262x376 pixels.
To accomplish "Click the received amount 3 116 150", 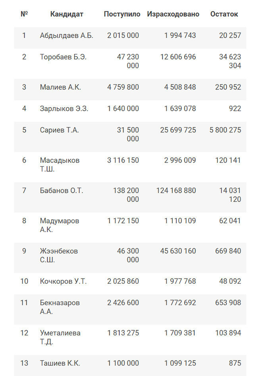I will tap(123, 160).
